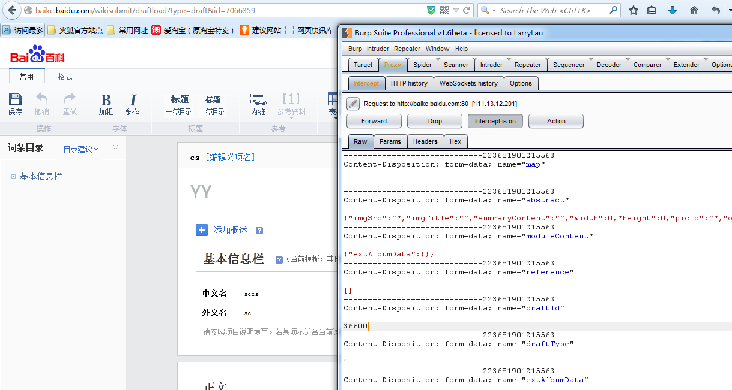This screenshot has width=732, height=390.
Task: Click the green shield security icon
Action: 431,10
